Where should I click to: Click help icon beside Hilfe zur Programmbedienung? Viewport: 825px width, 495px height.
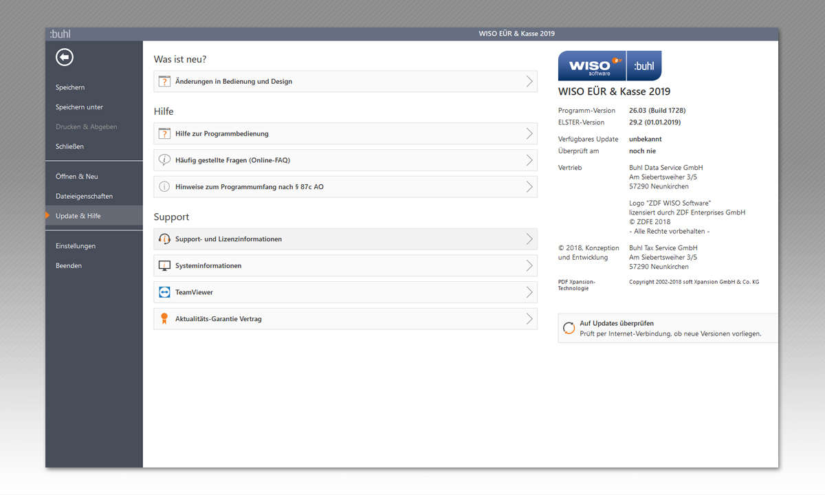point(164,133)
